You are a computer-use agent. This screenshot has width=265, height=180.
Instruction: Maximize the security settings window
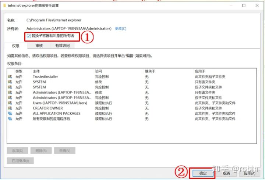click(244, 6)
